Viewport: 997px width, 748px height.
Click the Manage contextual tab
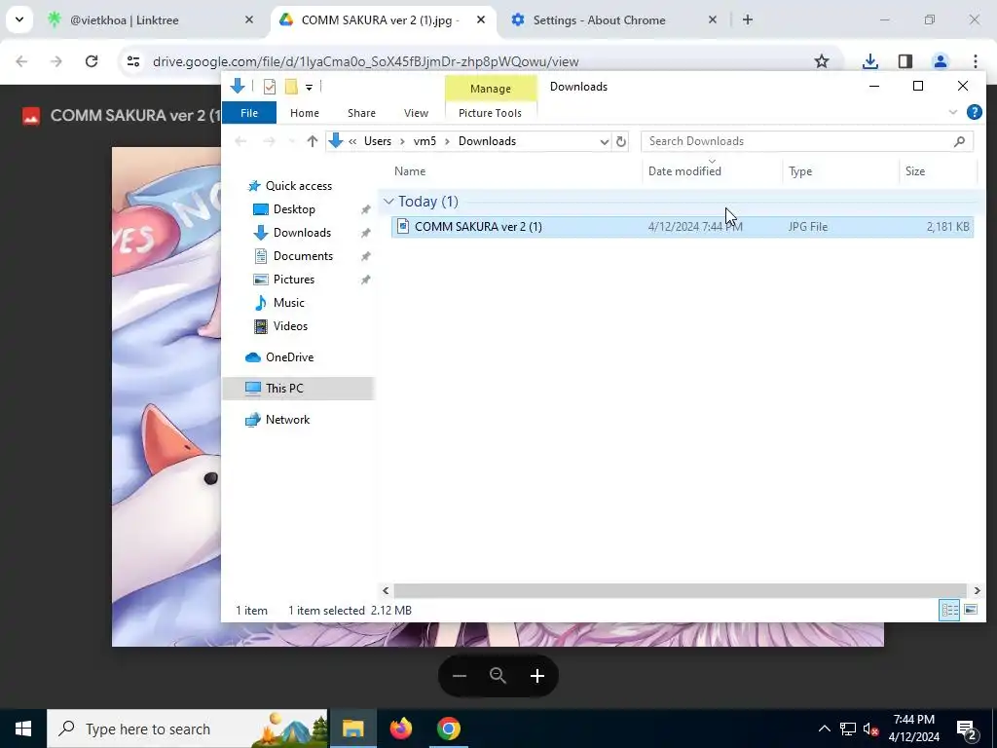[x=491, y=89]
